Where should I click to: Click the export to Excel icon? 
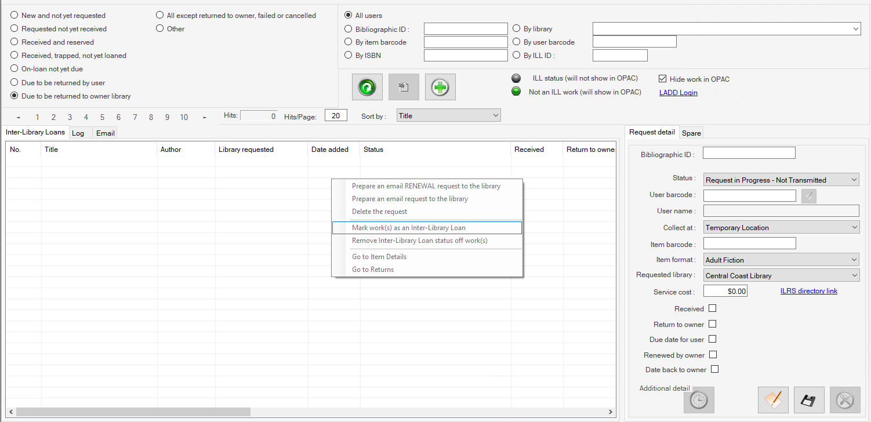(x=404, y=86)
